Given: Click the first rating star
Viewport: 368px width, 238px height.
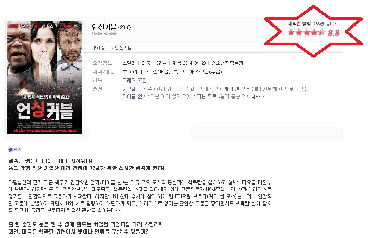Looking at the screenshot, I should click(291, 32).
